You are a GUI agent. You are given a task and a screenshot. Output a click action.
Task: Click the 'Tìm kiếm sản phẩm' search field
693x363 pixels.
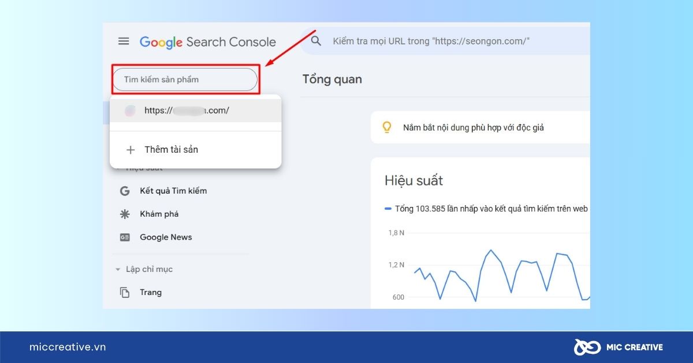(185, 80)
